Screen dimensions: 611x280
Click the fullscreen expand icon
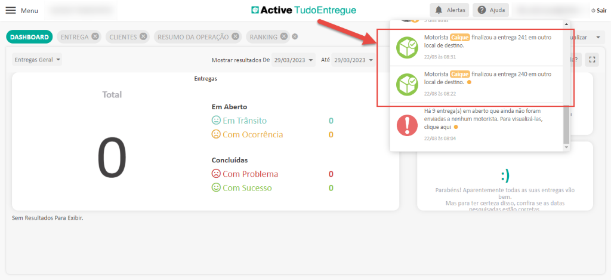click(x=591, y=59)
